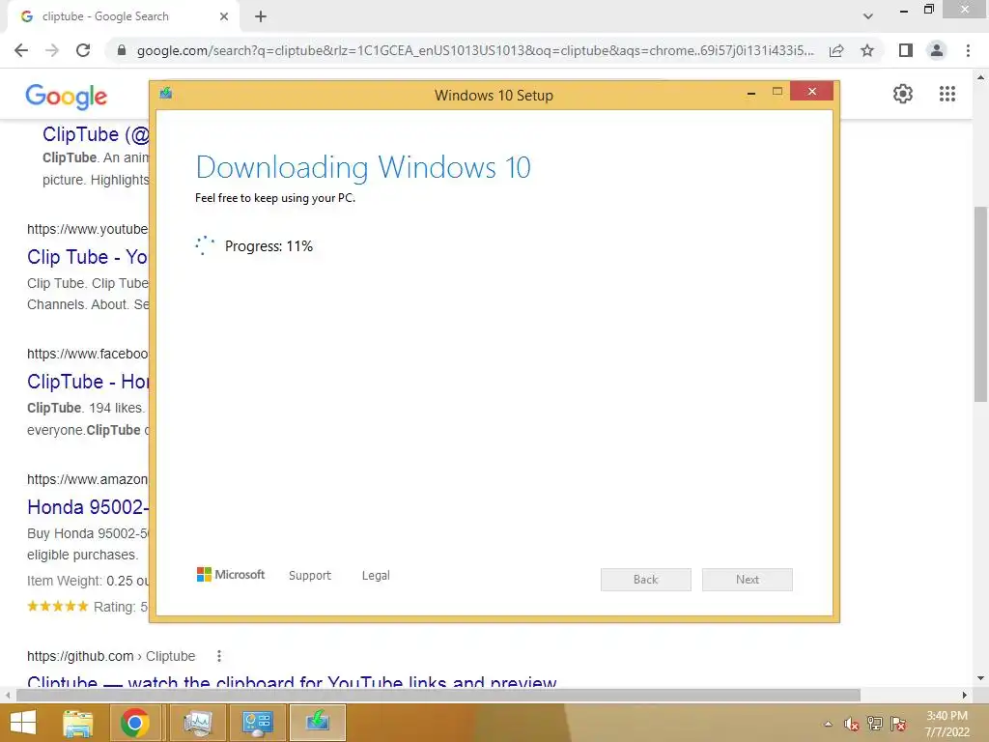Click Windows 10 Setup title bar icon

click(x=166, y=94)
